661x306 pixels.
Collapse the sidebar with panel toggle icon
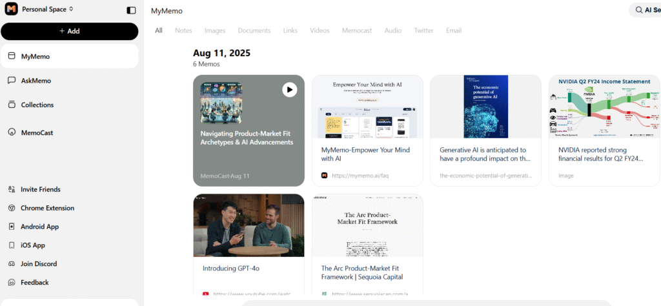point(131,10)
